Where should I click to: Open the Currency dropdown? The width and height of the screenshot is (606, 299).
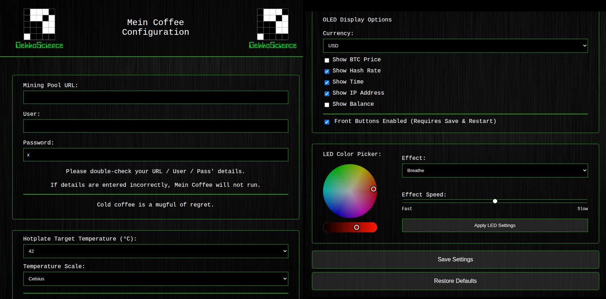(455, 46)
